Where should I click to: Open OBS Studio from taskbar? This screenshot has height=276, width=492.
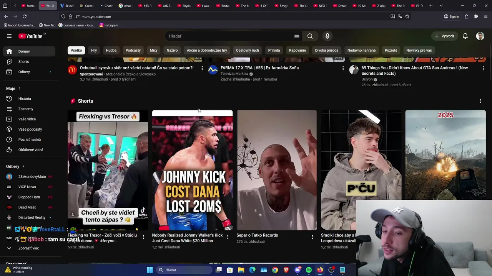point(331,270)
